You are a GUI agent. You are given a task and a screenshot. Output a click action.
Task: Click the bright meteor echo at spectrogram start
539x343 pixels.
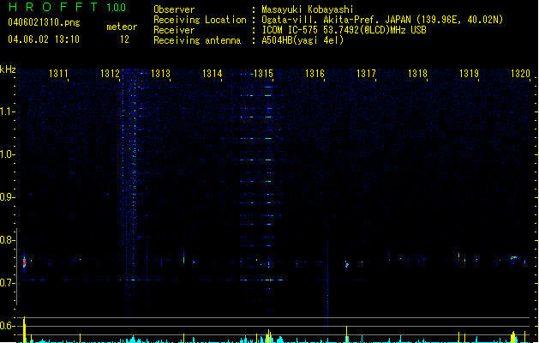[24, 262]
